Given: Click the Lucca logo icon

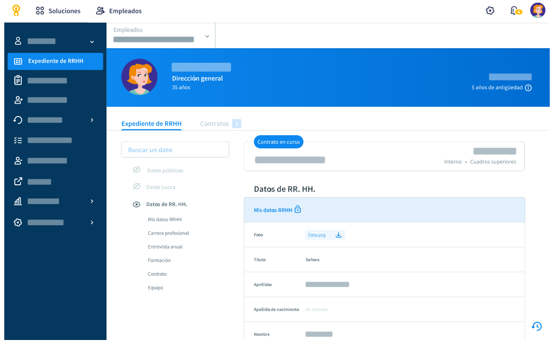Looking at the screenshot, I should [x=16, y=10].
